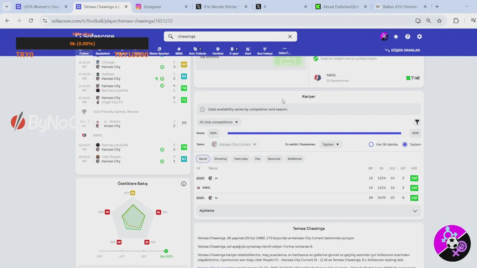Select the Genel stats tab
Screen dimensions: 477x268
click(203, 159)
